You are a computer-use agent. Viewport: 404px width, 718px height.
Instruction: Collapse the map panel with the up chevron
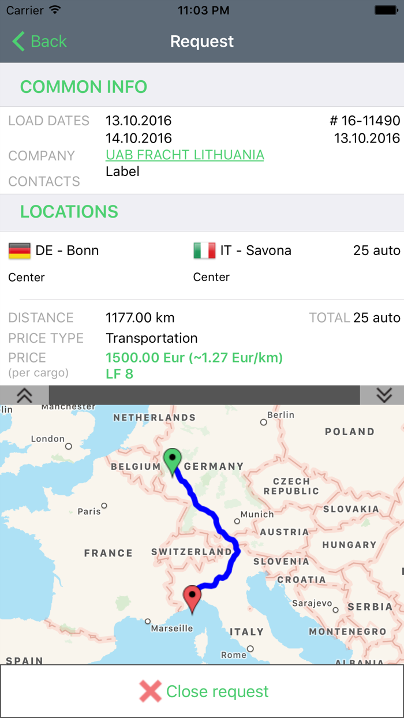click(24, 395)
